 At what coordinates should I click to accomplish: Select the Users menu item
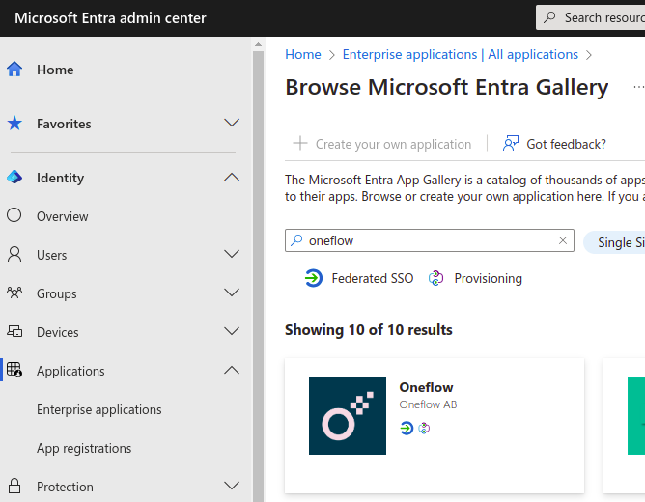(51, 255)
